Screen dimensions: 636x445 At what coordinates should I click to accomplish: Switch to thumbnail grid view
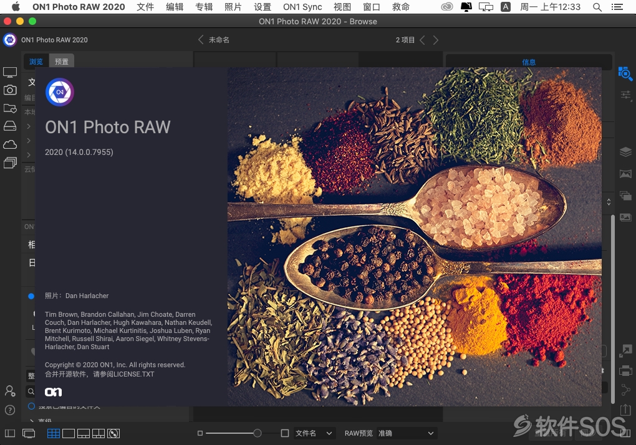(53, 433)
